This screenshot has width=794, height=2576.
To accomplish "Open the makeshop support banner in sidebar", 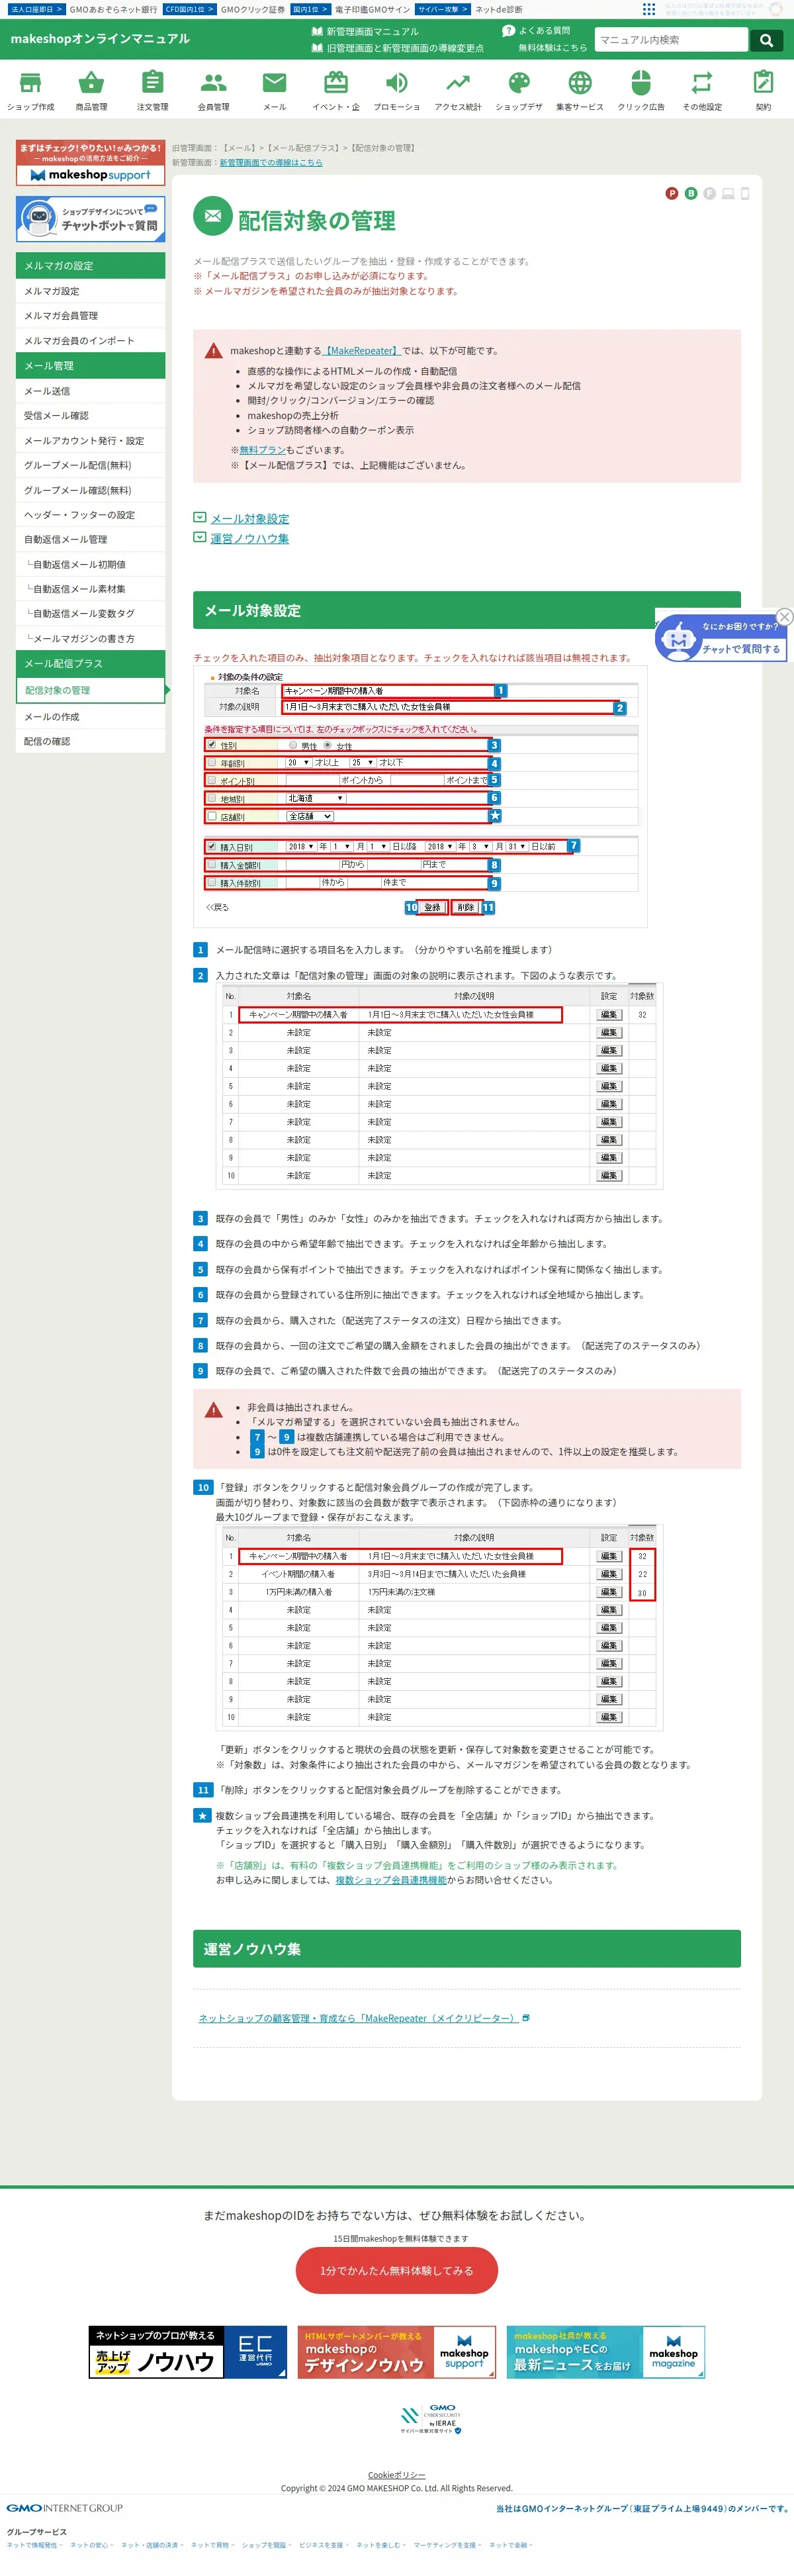I will [x=90, y=163].
